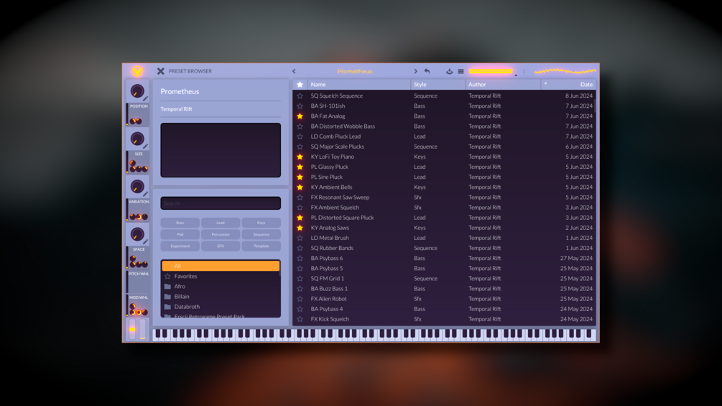Load the PL Distorted Square Pluck preset

[x=444, y=218]
